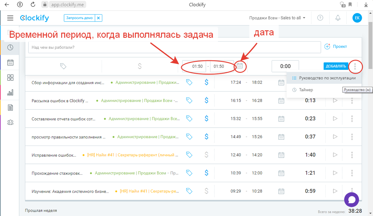This screenshot has height=216, width=373.
Task: Open the EK user avatar menu
Action: click(357, 18)
